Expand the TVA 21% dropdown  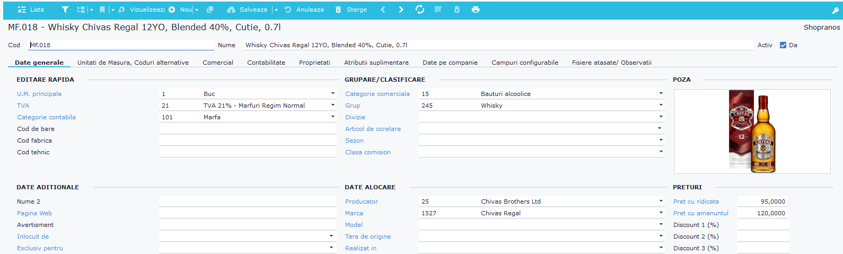click(333, 105)
